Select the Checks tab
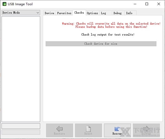165x139 pixels. pos(79,13)
